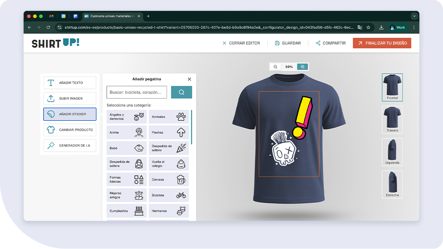Open the browser downloads icon
Image resolution: width=443 pixels, height=249 pixels.
point(381,27)
